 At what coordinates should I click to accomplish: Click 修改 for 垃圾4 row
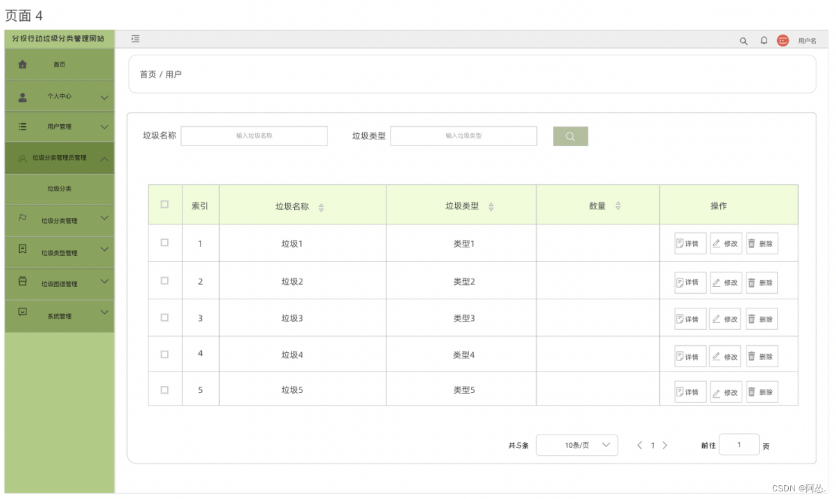(726, 356)
